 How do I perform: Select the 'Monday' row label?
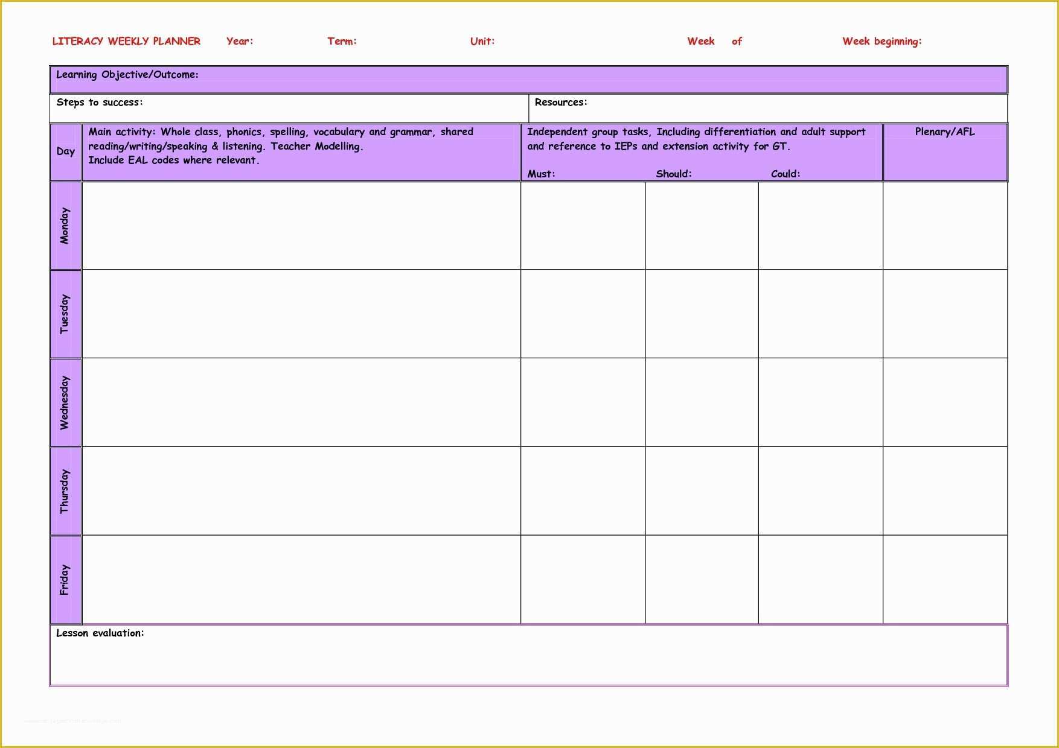66,226
